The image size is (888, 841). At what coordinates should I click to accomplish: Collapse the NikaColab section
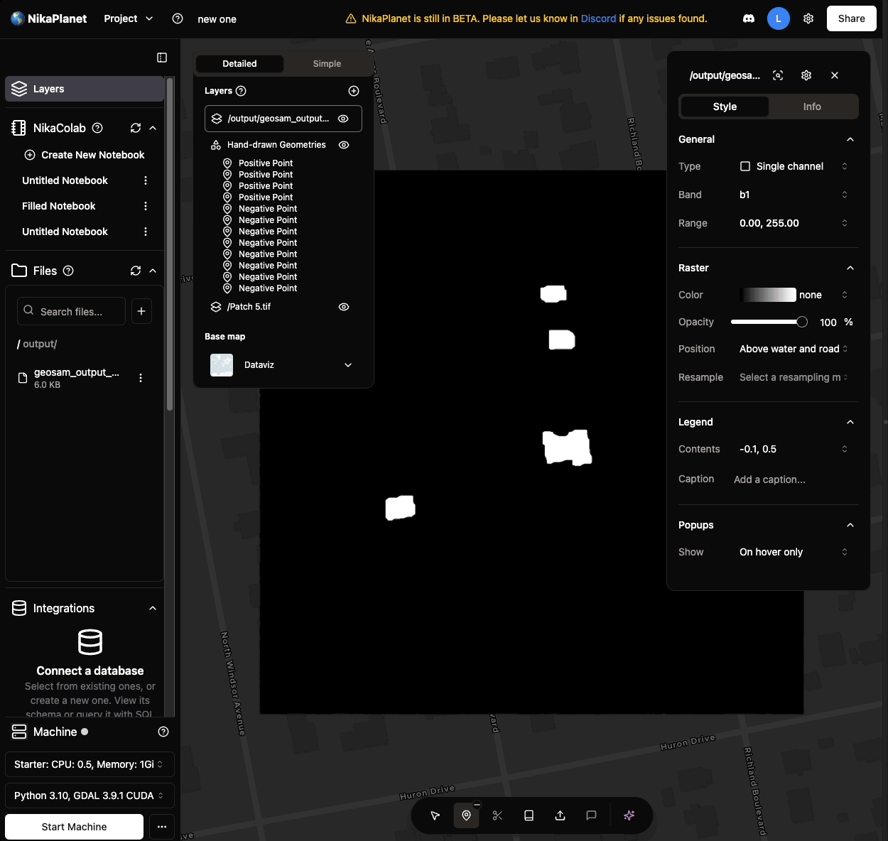[x=153, y=128]
